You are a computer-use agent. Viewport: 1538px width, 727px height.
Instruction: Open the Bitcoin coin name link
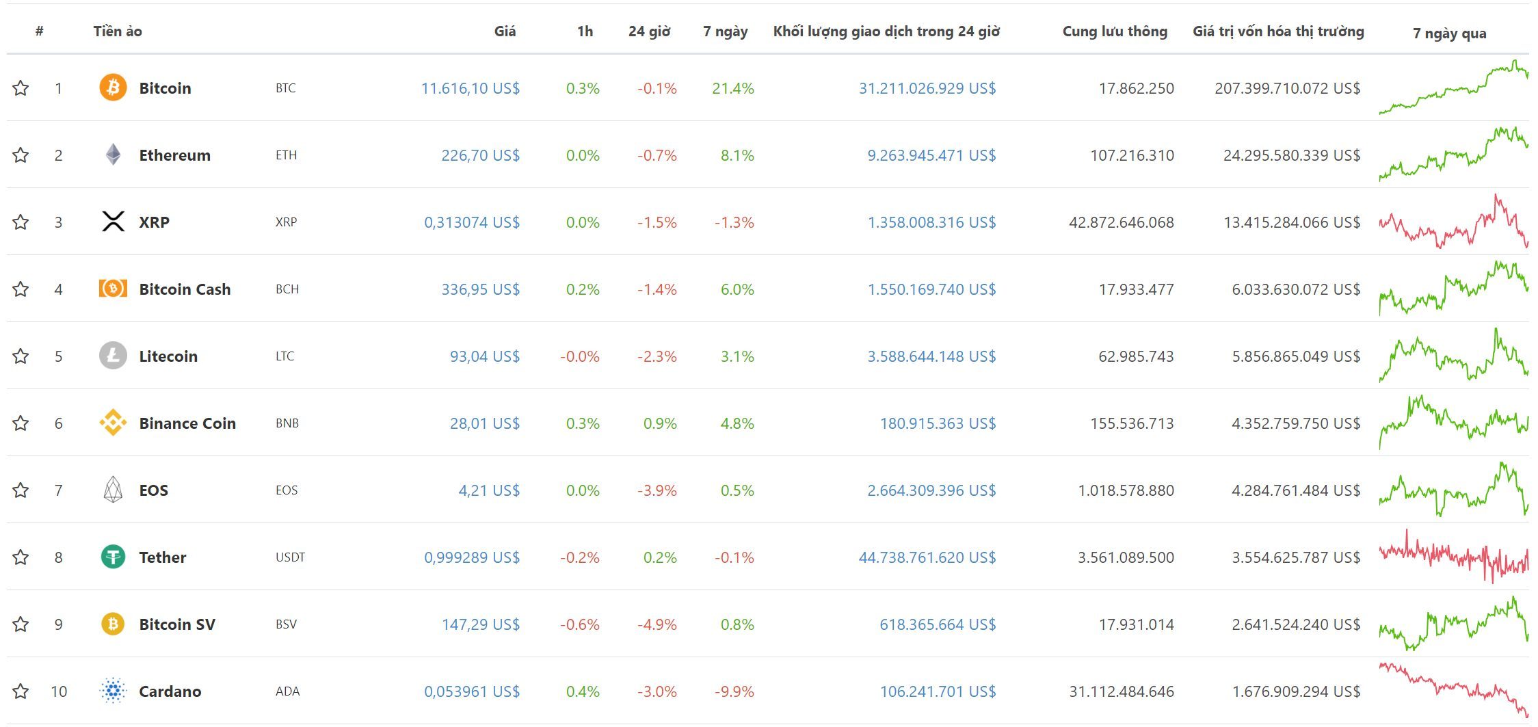click(165, 88)
